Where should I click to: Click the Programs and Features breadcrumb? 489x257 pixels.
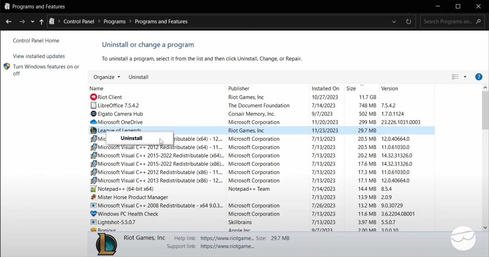coord(161,21)
